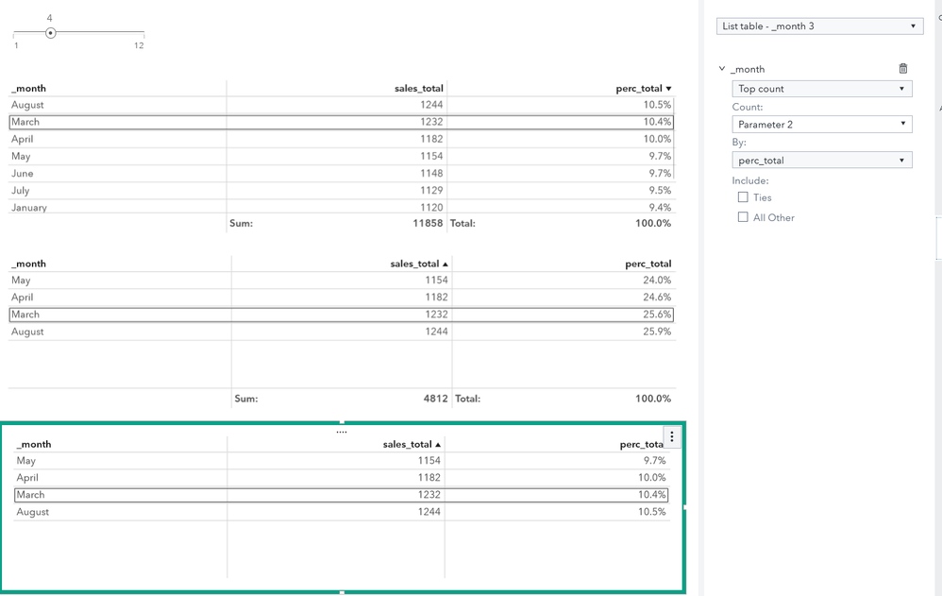
Task: Delete the _month rank with trash icon
Action: point(903,69)
